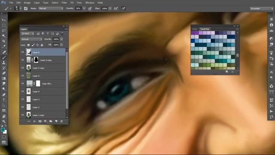This screenshot has width=275, height=155.
Task: Open the brush panel toggle in options bar
Action: click(x=26, y=9)
